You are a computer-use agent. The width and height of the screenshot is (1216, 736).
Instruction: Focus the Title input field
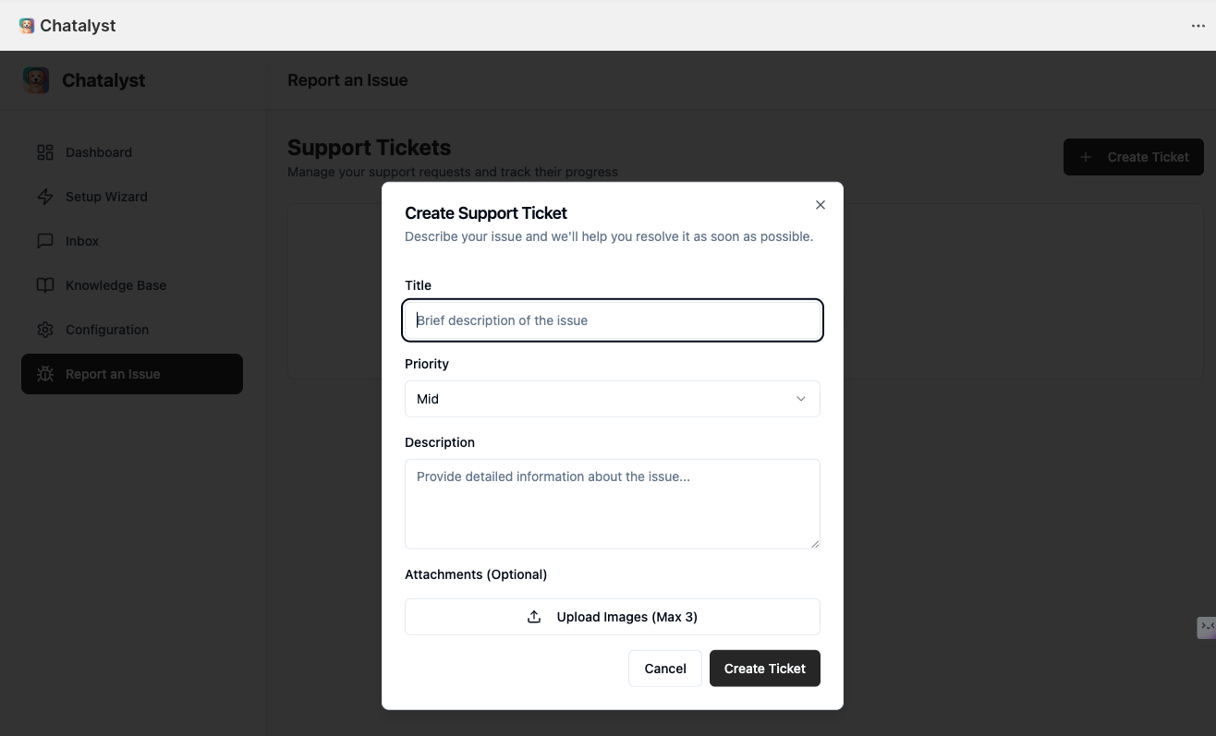612,320
